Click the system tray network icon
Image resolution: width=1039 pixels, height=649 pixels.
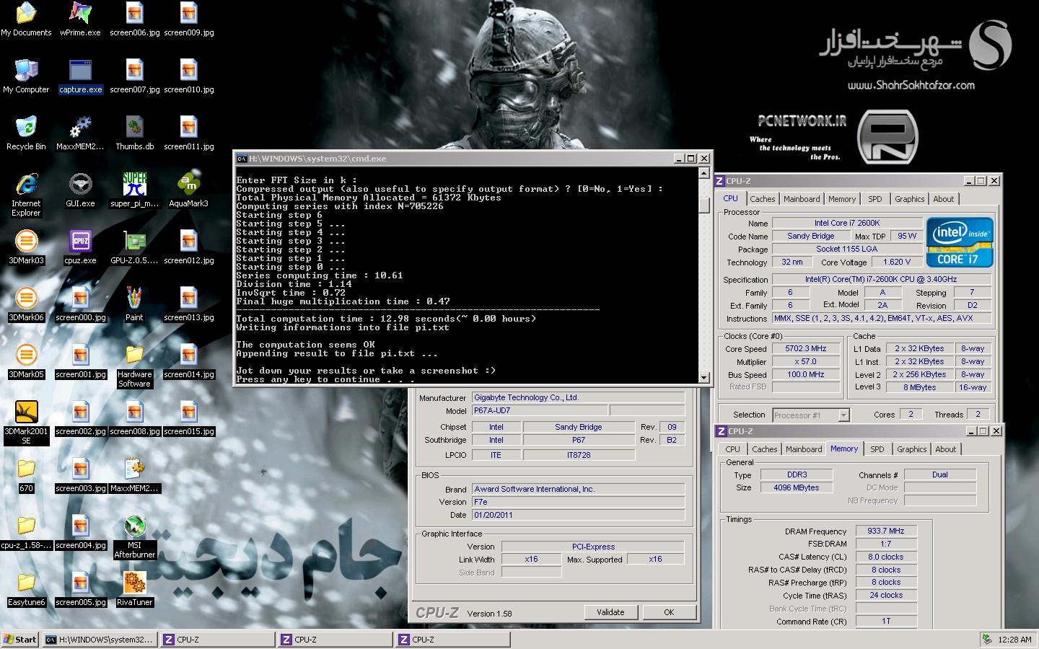(987, 640)
